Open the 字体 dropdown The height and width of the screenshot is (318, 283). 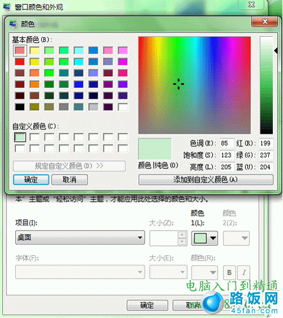point(80,272)
